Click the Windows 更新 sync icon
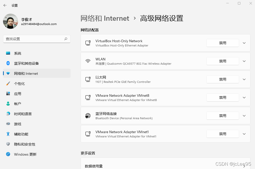The image size is (255, 169). [x=8, y=154]
